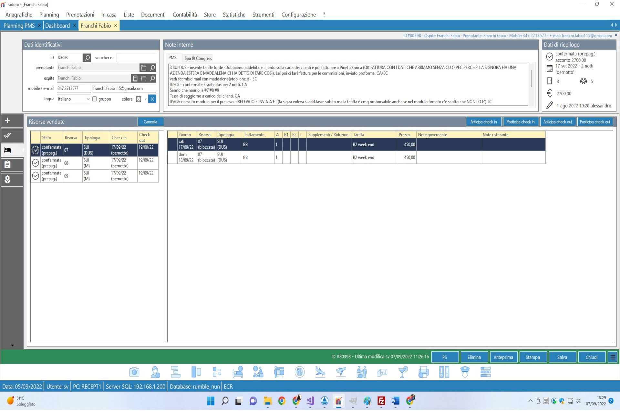Screen dimensions: 620x411
Task: Click the landing airplane arrivals icon
Action: click(320, 372)
